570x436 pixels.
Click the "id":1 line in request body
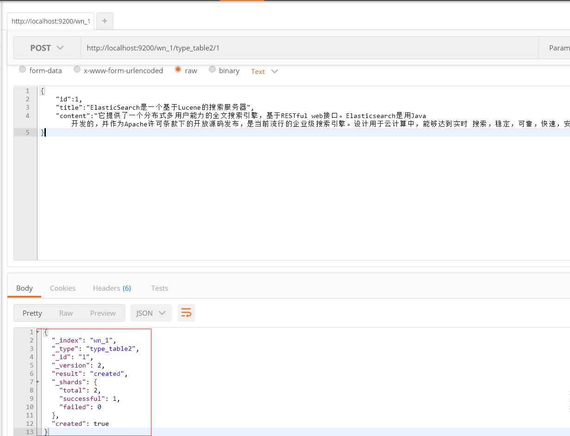tap(69, 99)
